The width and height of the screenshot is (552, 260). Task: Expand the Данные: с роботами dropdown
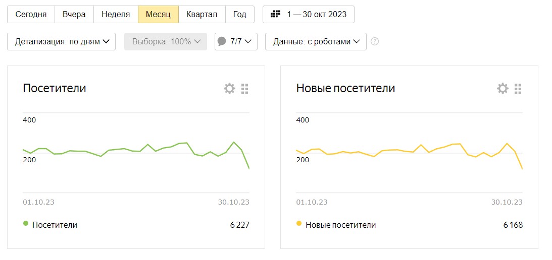(x=316, y=42)
